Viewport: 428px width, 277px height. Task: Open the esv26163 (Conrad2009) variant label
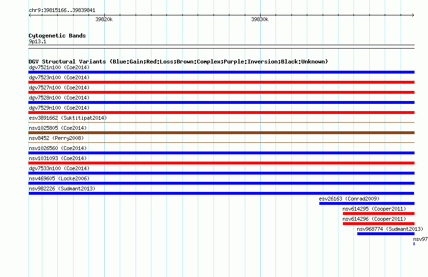tap(349, 199)
